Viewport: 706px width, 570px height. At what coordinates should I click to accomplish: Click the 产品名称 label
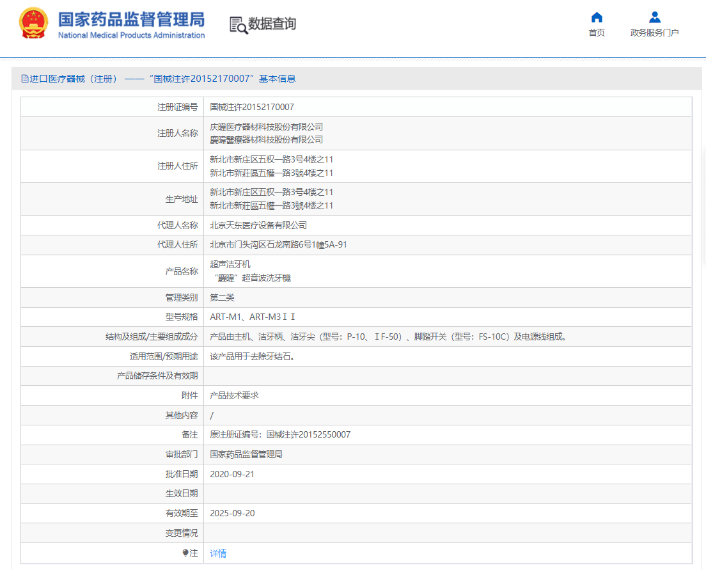tap(182, 271)
